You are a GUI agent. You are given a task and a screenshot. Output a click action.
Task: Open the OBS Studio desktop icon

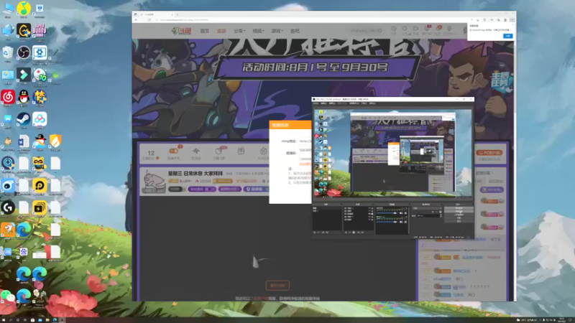pyautogui.click(x=24, y=52)
